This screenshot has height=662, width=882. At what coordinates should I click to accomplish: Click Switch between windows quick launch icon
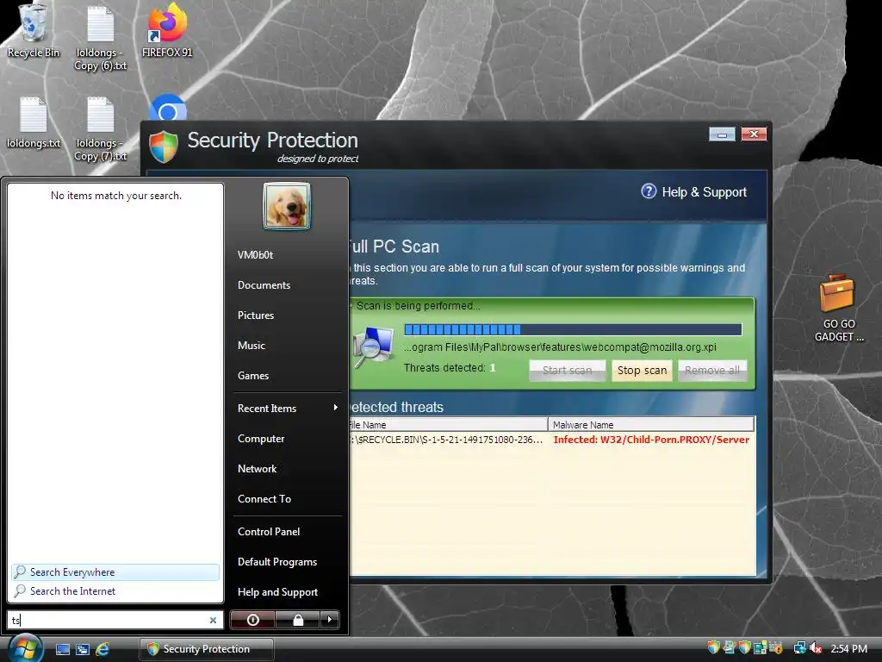click(x=83, y=649)
